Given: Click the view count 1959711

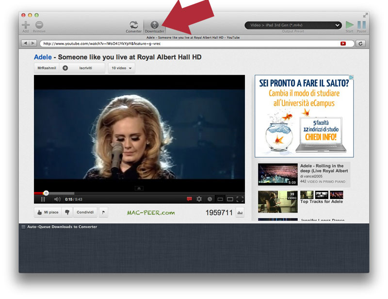Looking at the screenshot, I should [x=219, y=213].
